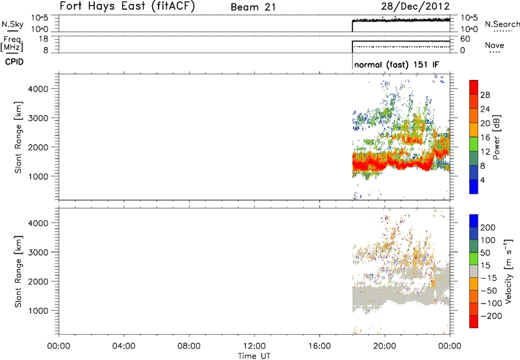Click the '4' tick on power scale
The height and width of the screenshot is (360, 520).
pyautogui.click(x=482, y=180)
